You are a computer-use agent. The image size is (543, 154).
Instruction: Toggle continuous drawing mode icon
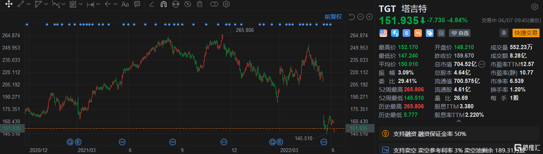175,5
